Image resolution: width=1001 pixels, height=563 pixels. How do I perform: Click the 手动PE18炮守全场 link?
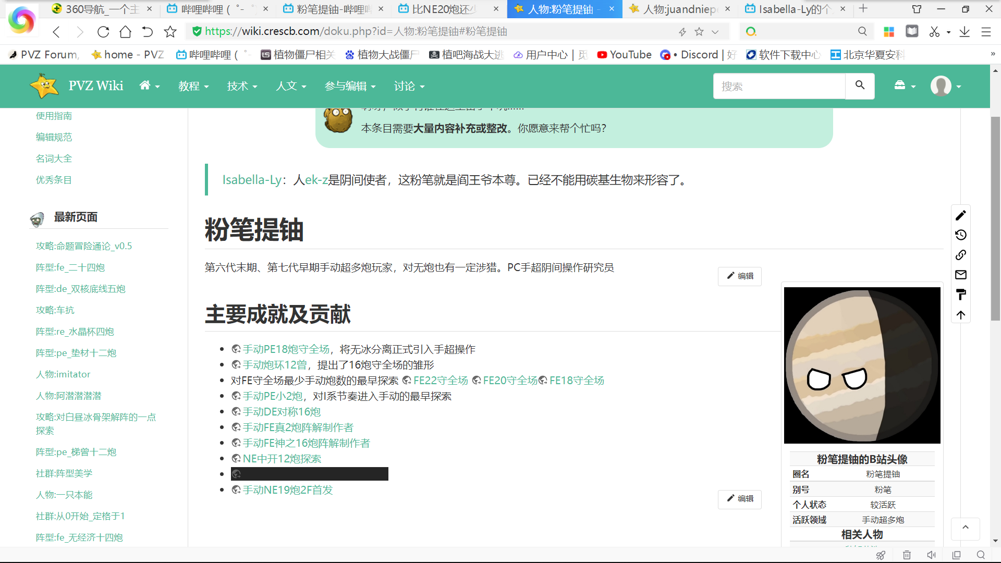[x=286, y=349]
